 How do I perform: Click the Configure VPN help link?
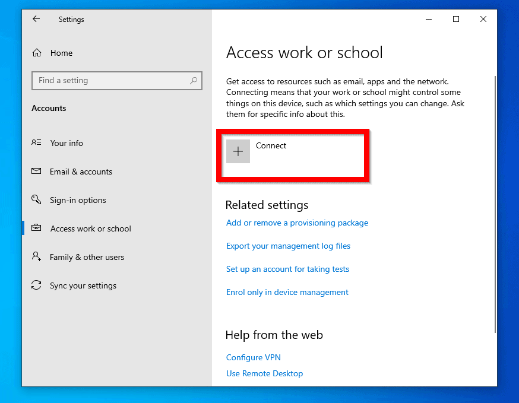[253, 357]
